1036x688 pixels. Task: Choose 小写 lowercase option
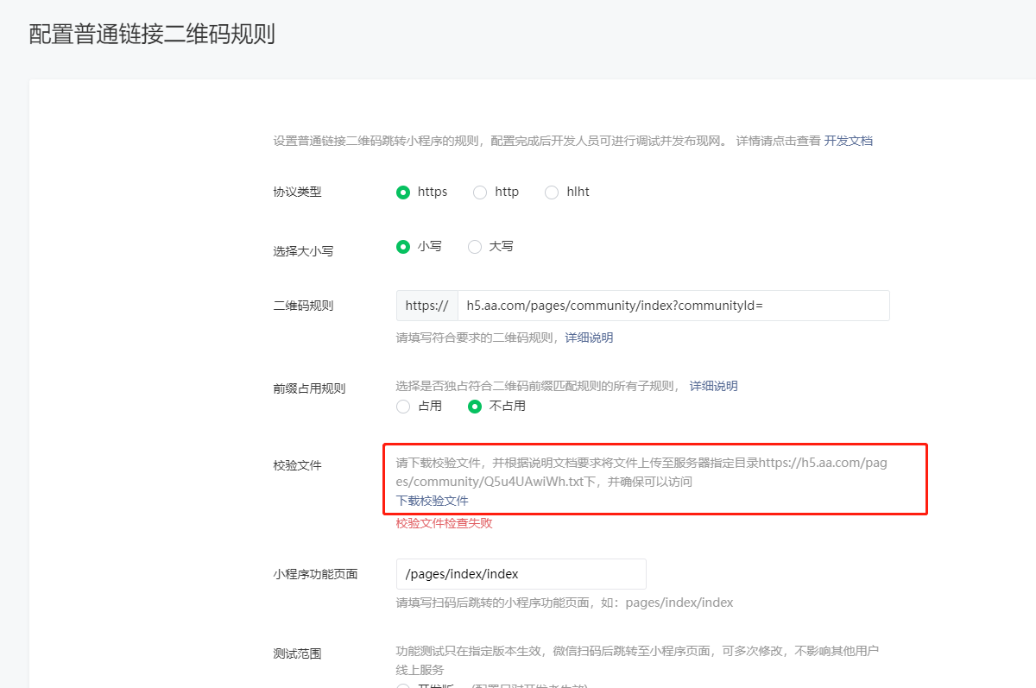403,247
